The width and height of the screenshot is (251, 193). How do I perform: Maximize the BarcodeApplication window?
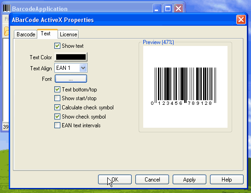[168, 8]
